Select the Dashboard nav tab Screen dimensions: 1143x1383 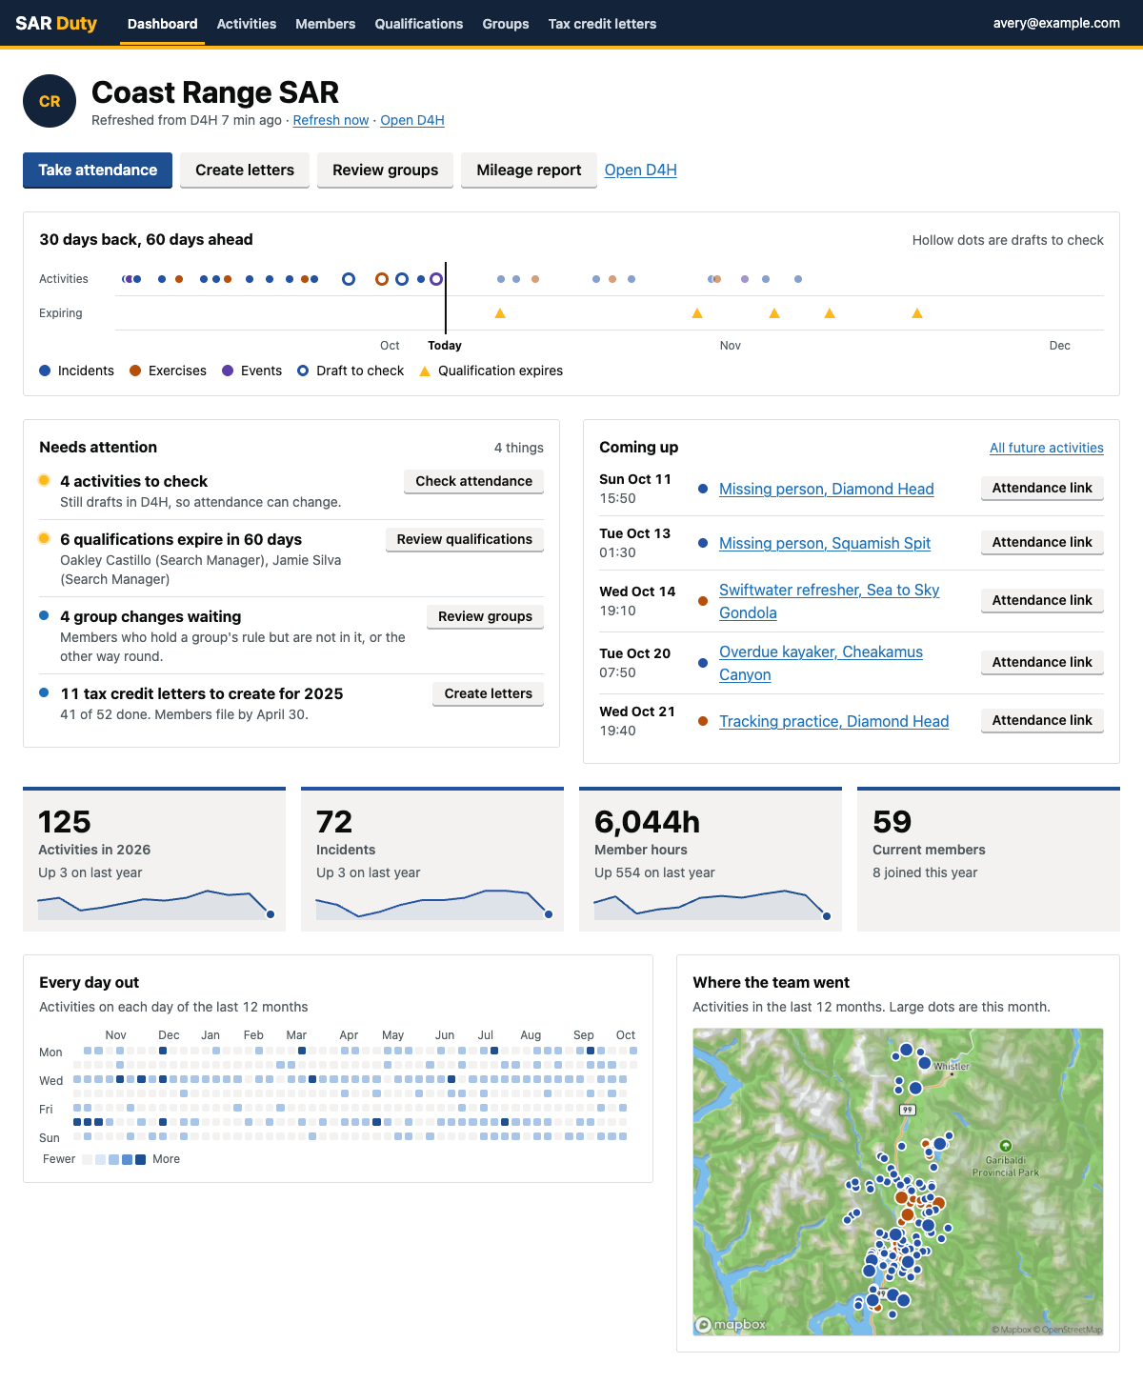click(163, 24)
